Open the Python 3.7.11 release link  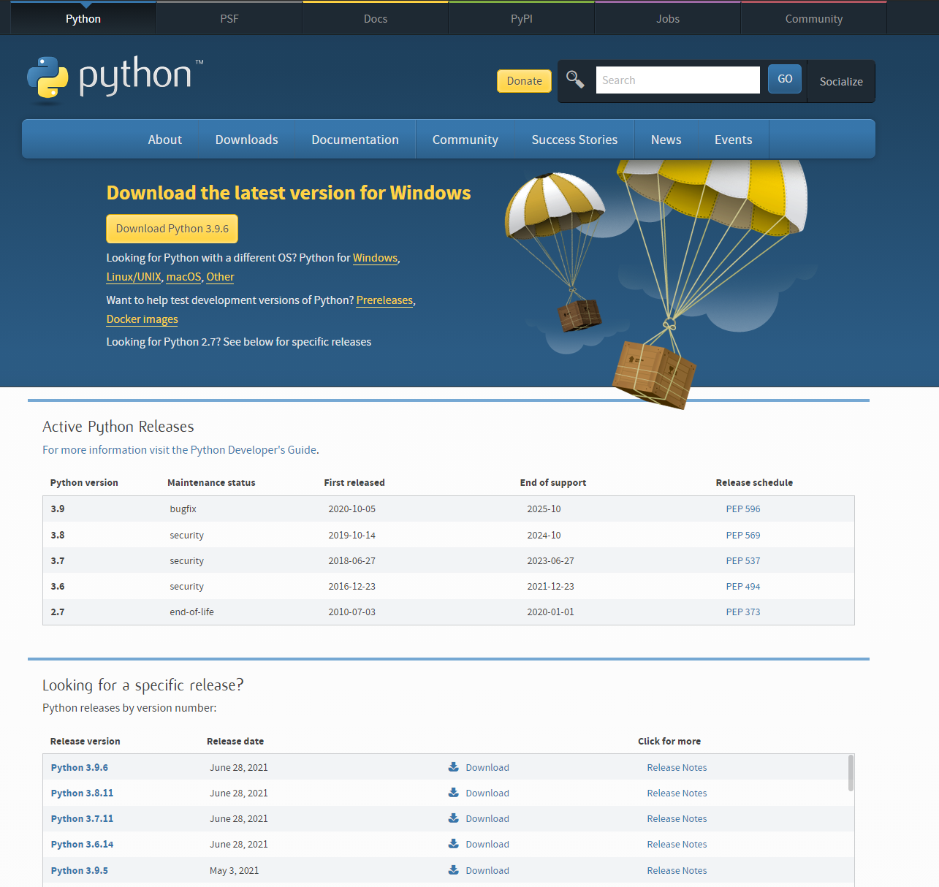(82, 818)
